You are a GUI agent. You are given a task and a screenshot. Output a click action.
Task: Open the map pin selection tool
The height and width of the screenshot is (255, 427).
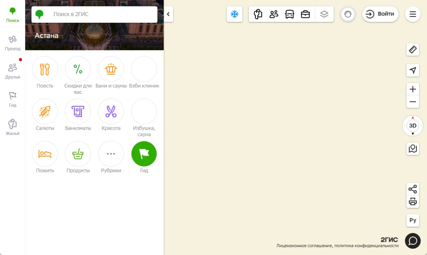click(x=413, y=149)
